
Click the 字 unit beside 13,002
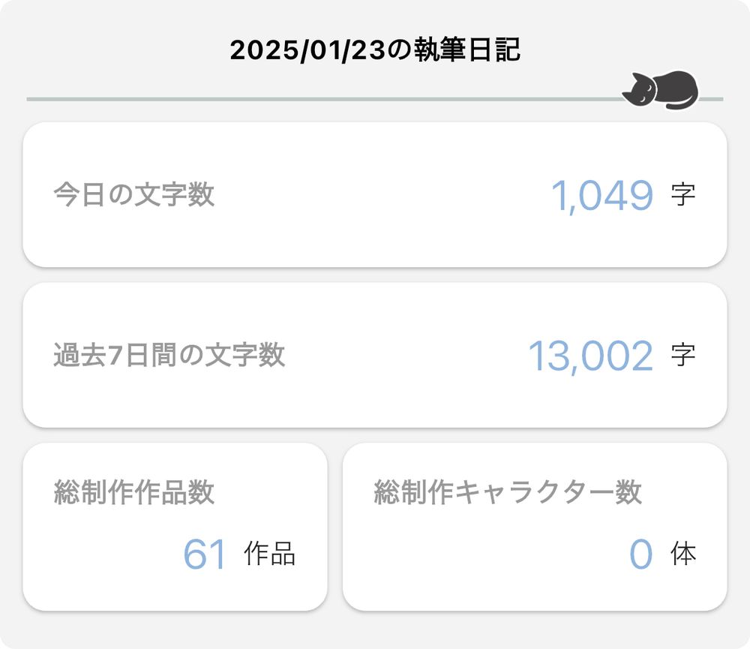coord(683,355)
